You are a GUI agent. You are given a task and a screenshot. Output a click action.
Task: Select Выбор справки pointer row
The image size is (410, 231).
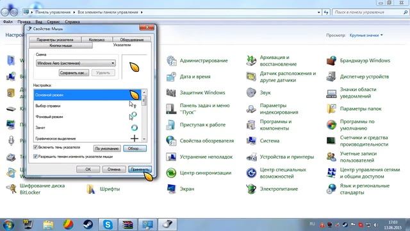pyautogui.click(x=87, y=106)
